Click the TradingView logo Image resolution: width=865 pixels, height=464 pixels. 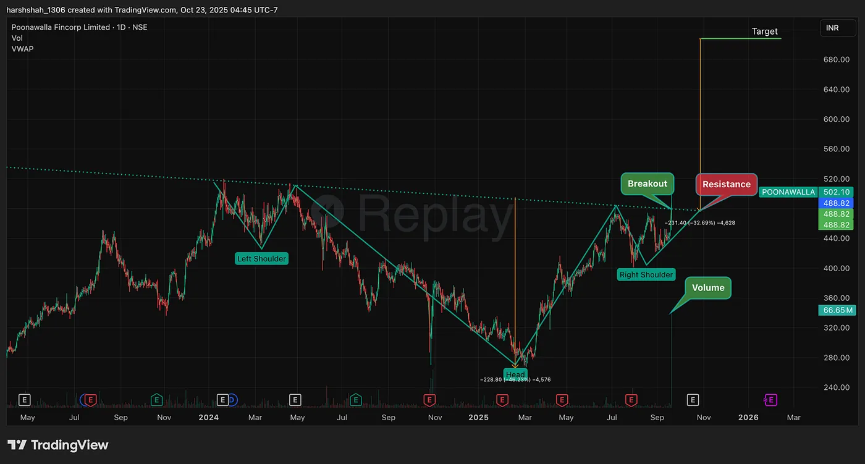58,445
